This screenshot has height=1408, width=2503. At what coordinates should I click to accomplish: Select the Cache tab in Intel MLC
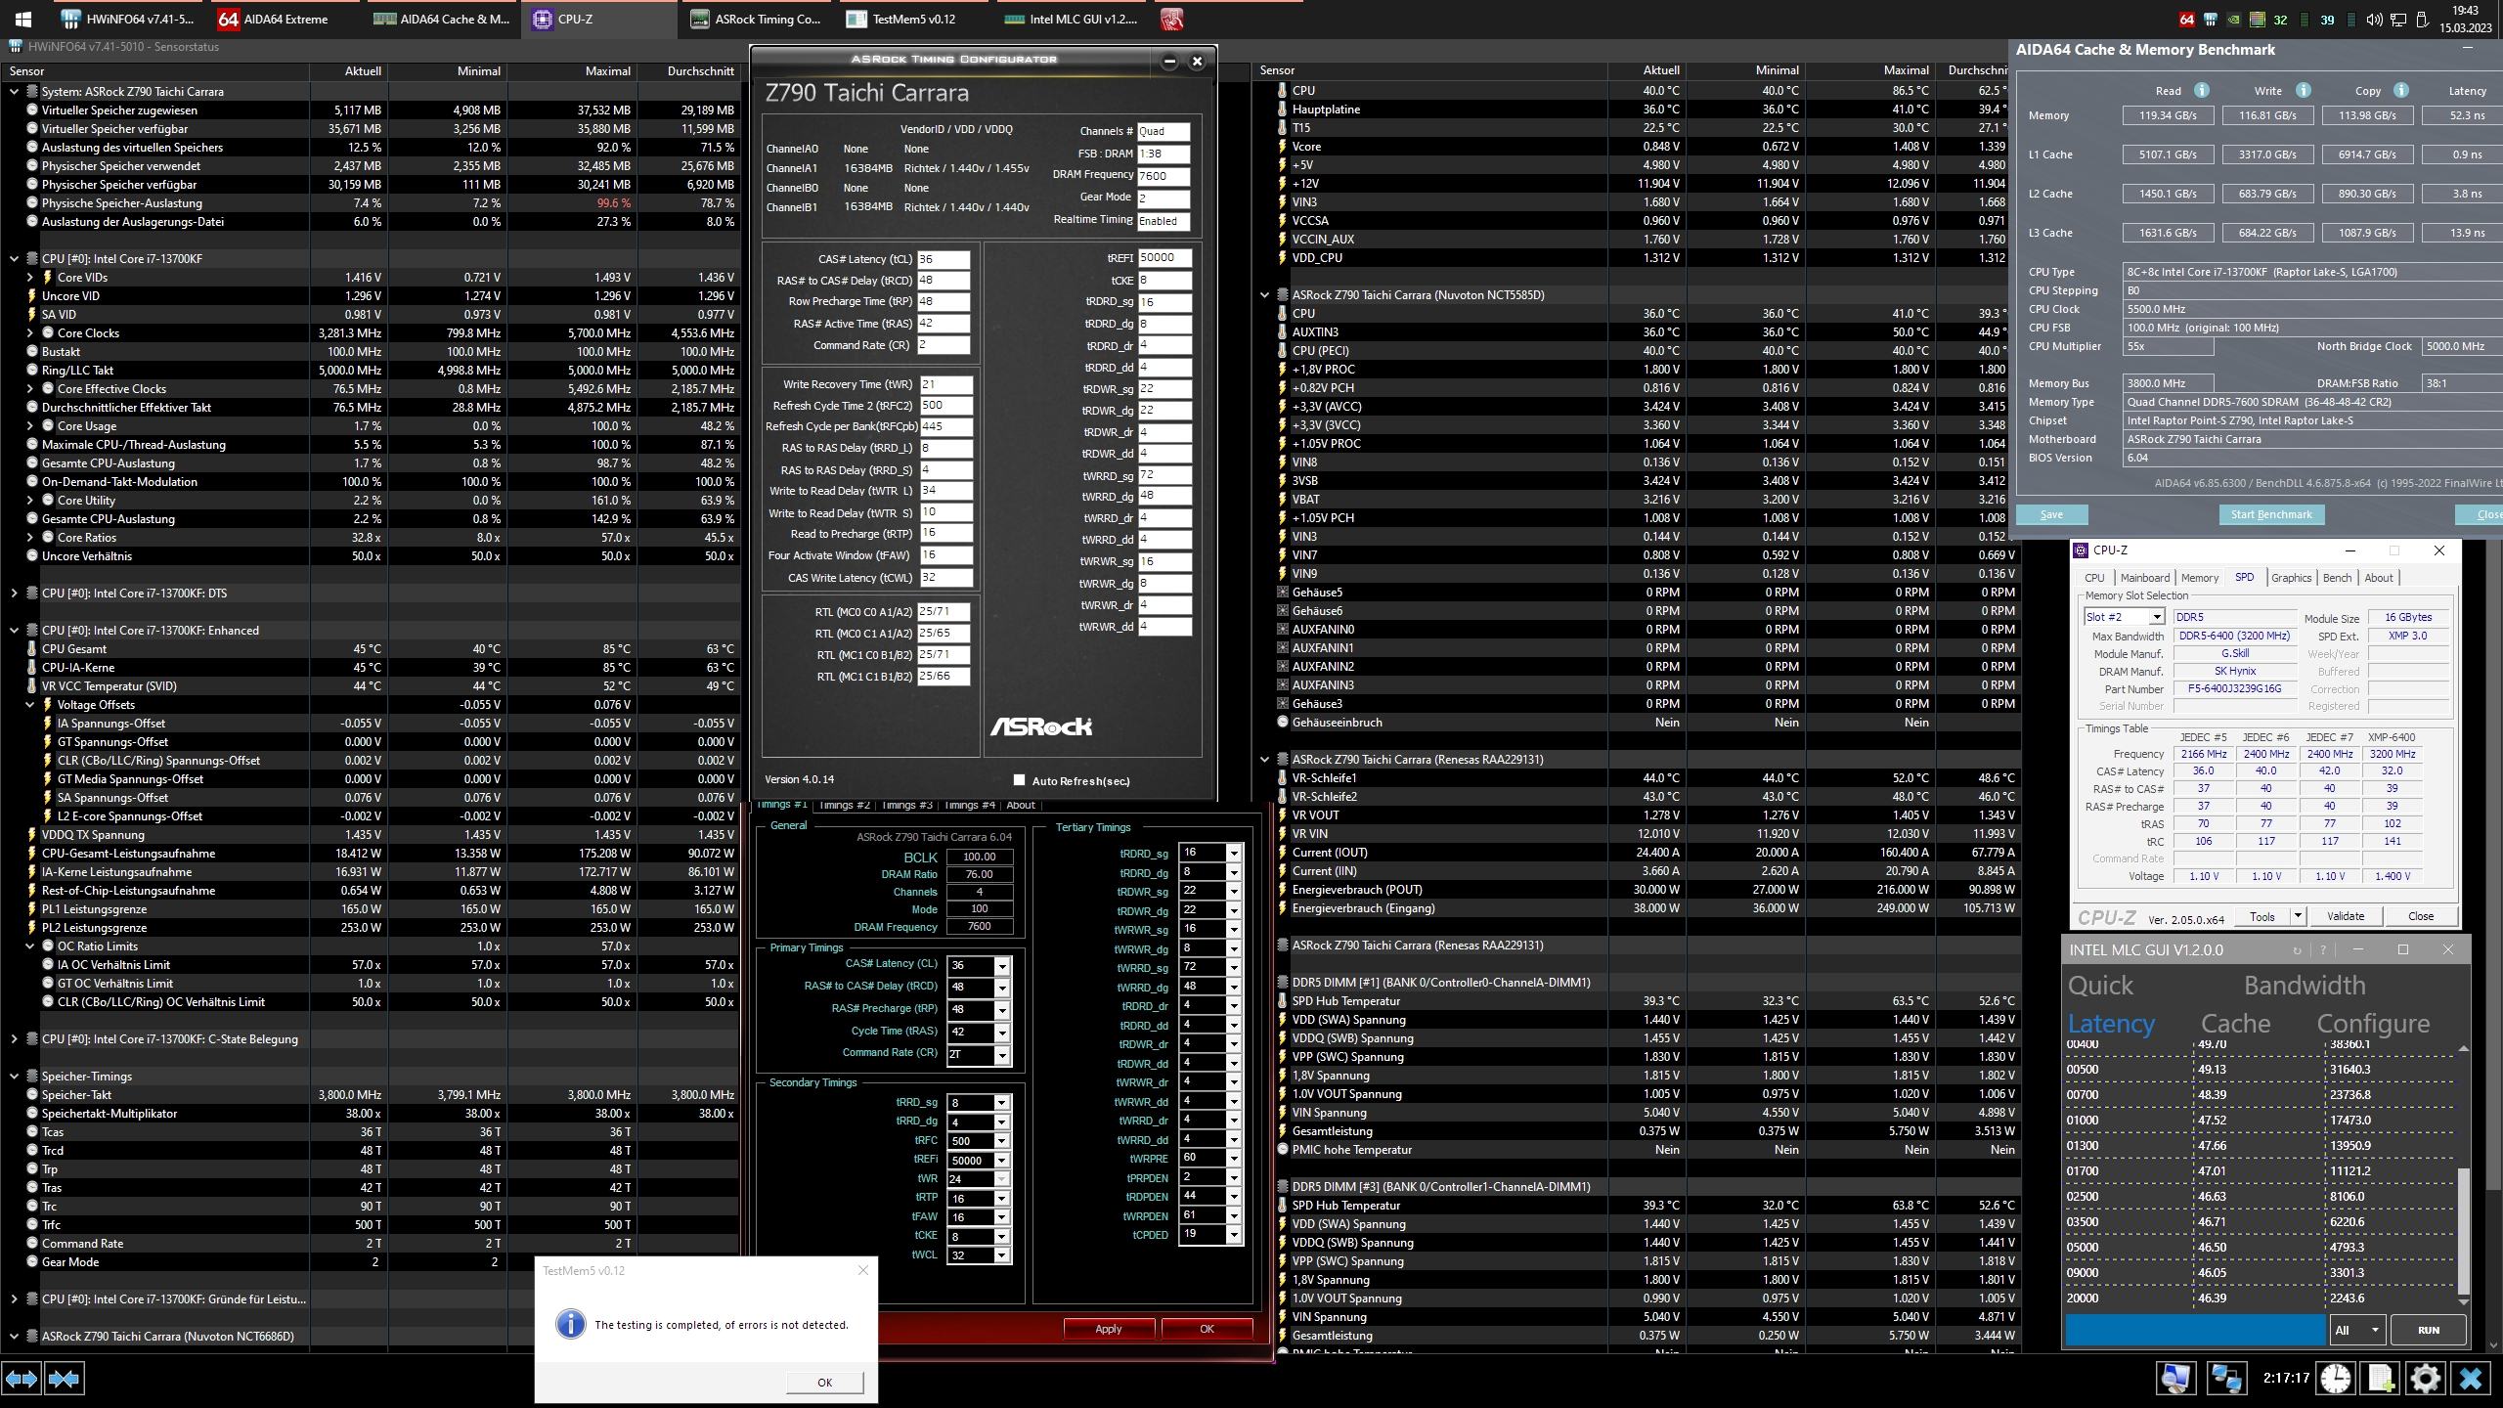2235,1024
